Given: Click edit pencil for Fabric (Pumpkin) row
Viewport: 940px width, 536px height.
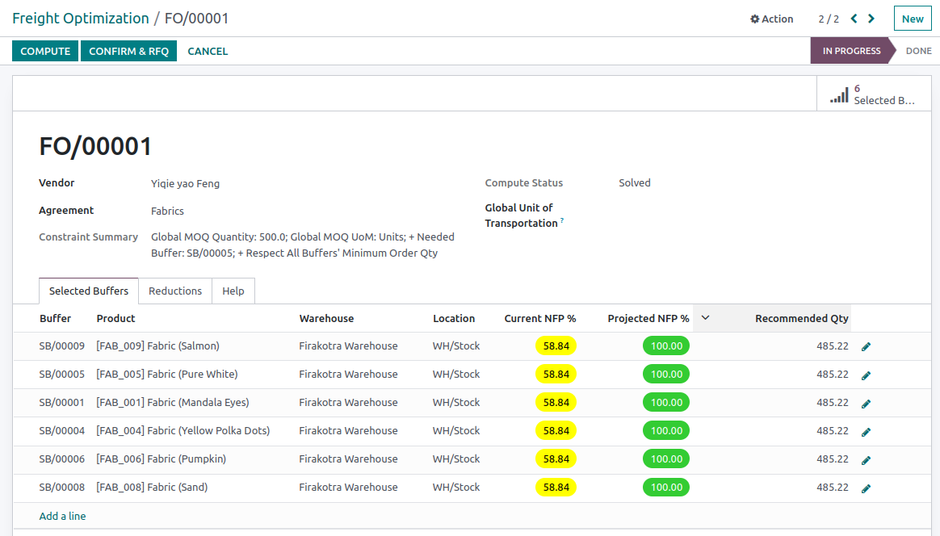Looking at the screenshot, I should tap(866, 459).
